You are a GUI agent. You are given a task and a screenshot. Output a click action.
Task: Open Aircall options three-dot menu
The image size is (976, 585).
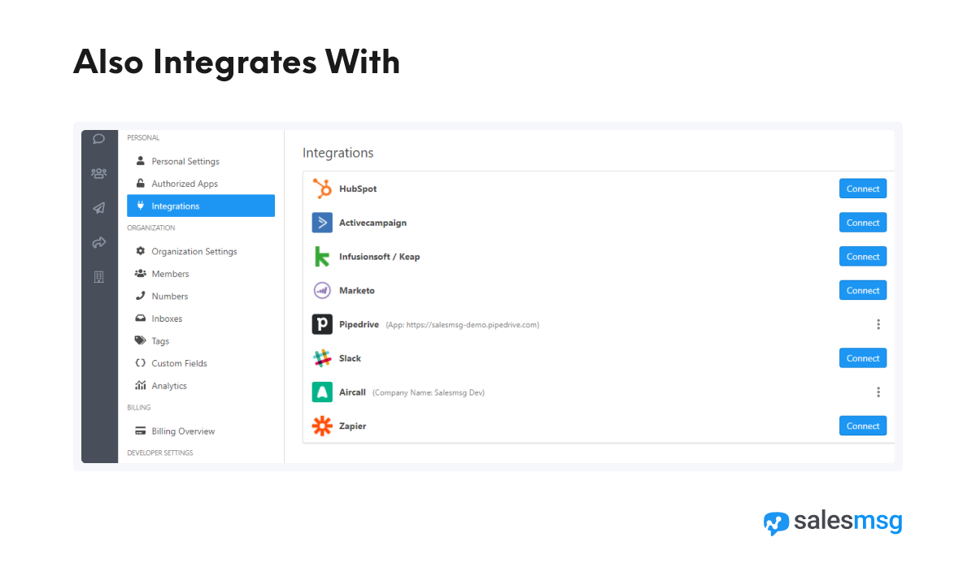pyautogui.click(x=878, y=392)
